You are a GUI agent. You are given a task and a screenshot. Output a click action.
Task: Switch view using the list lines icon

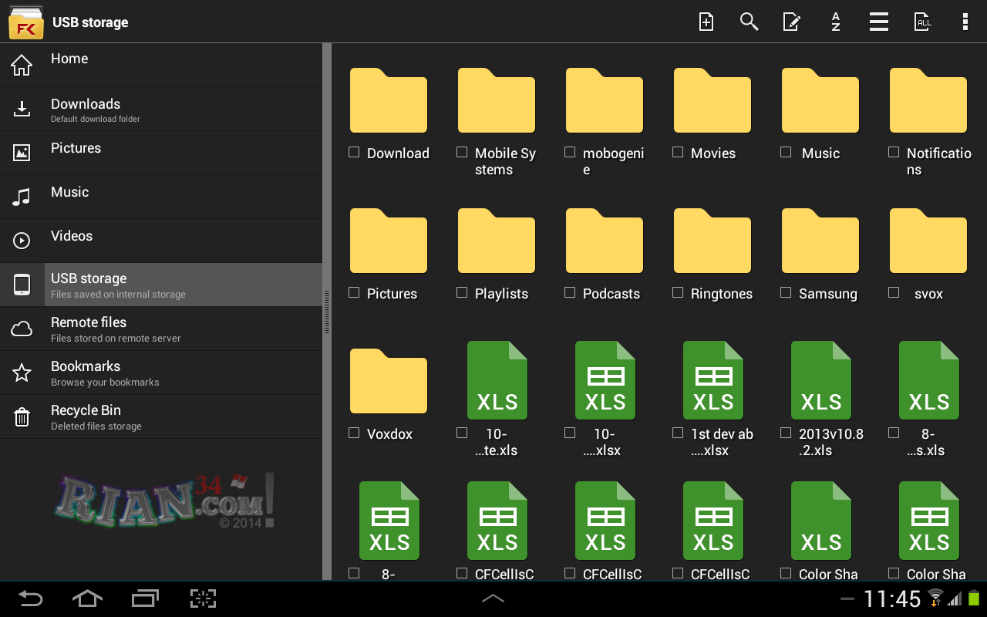878,22
